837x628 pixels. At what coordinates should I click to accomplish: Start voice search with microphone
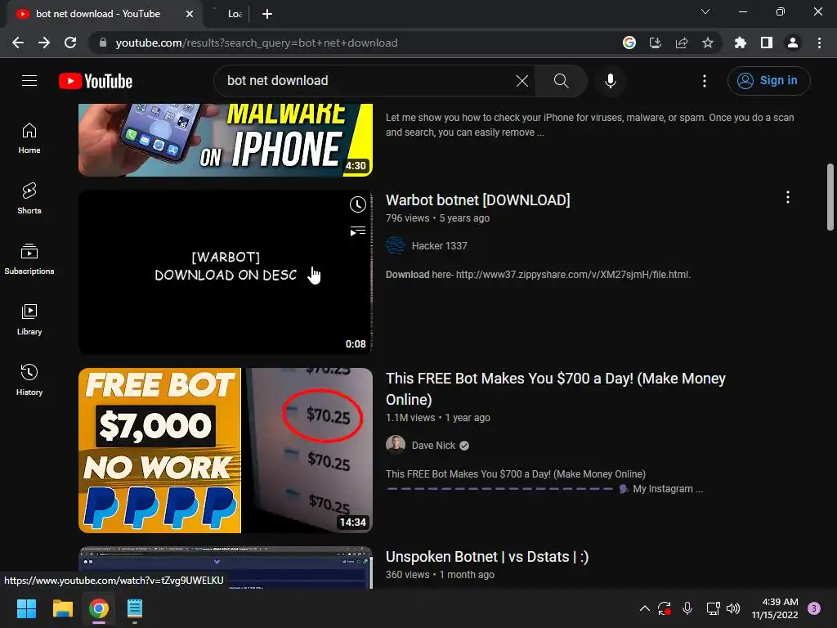[611, 81]
